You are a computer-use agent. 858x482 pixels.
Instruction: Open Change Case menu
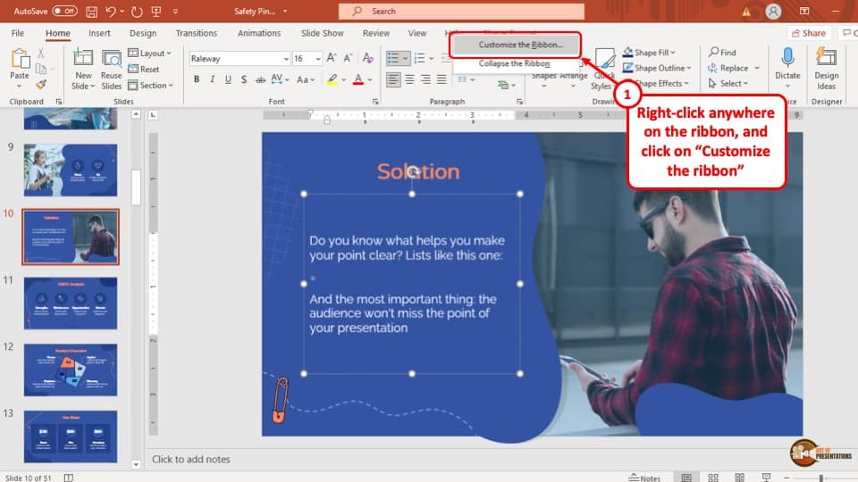[x=306, y=79]
